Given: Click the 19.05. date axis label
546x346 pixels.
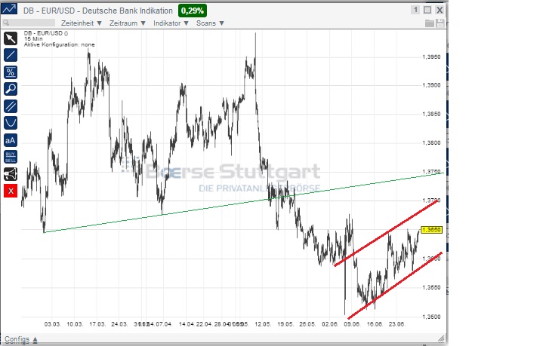Looking at the screenshot, I should (285, 324).
